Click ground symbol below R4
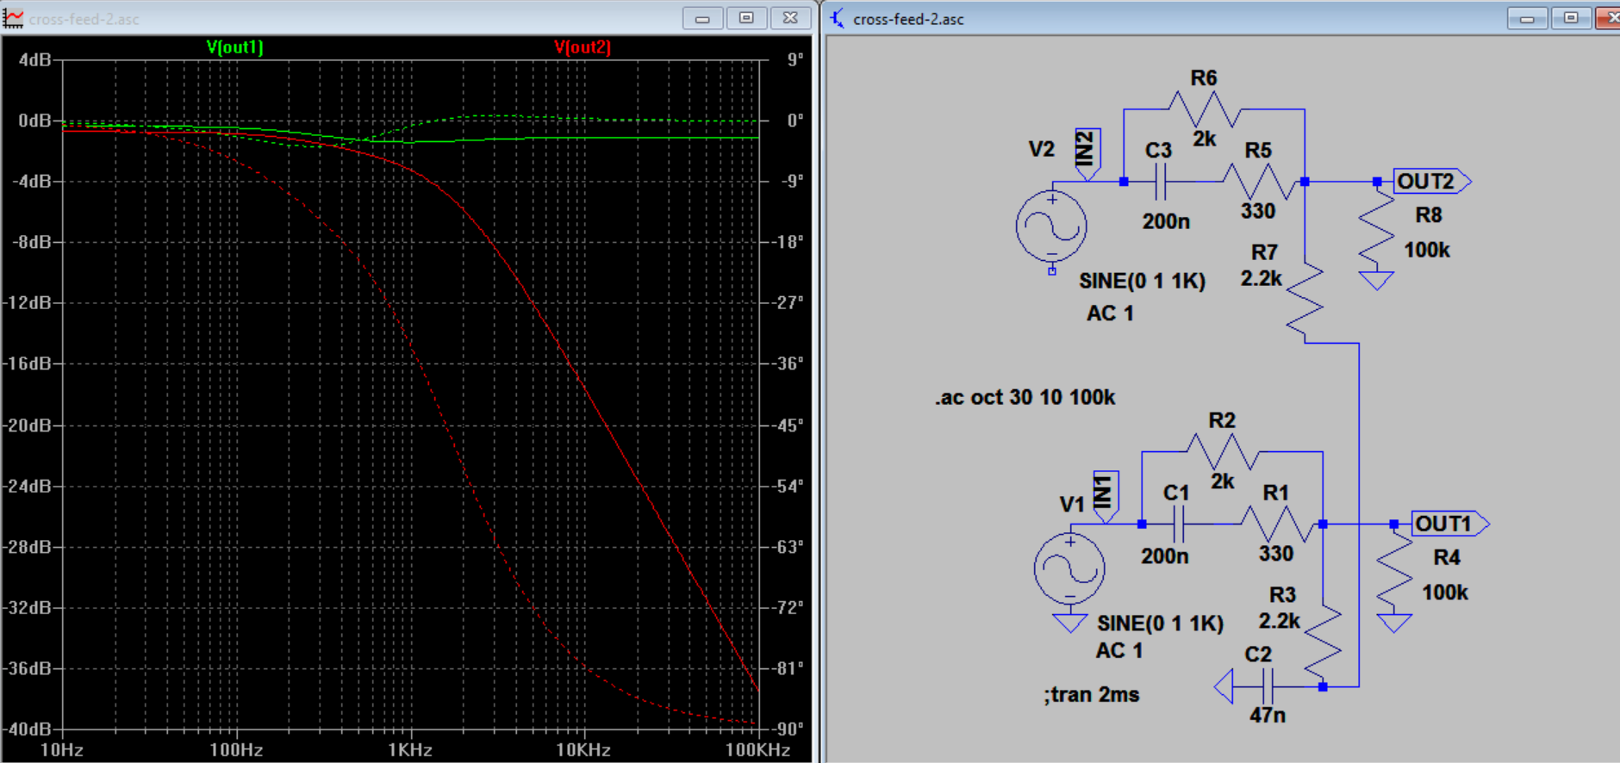The height and width of the screenshot is (763, 1620). pos(1395,623)
